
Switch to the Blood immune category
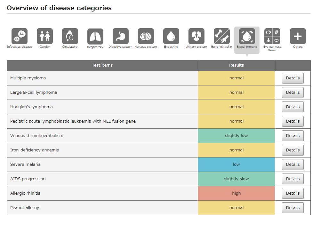coord(247,36)
